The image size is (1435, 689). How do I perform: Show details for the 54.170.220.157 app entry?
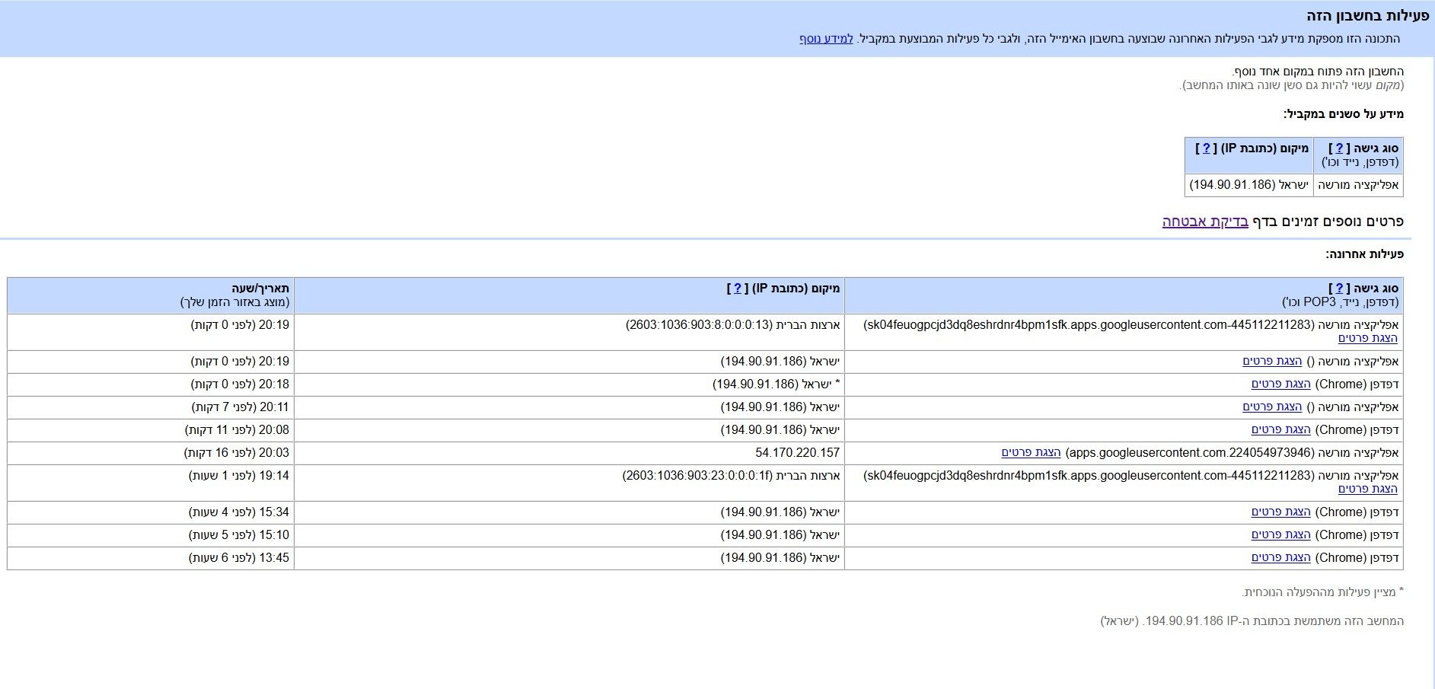1031,452
